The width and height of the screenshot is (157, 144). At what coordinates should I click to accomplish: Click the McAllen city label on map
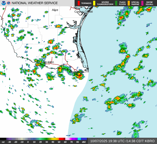tap(49, 62)
